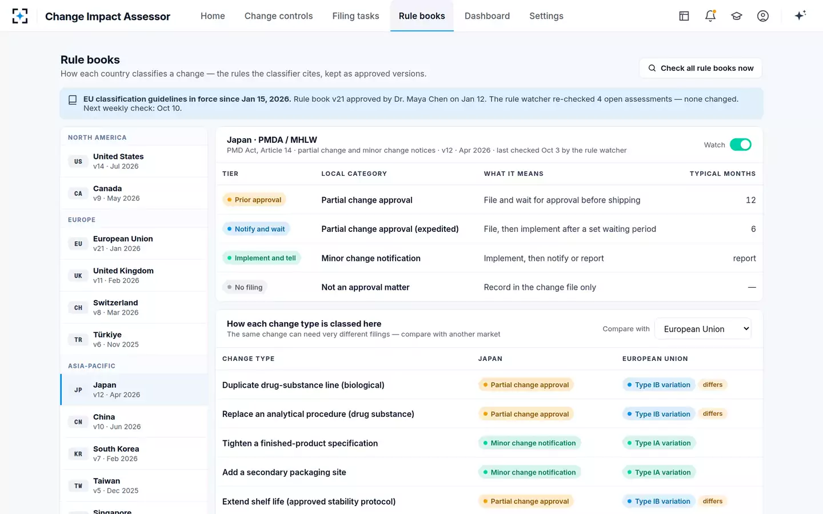Viewport: 823px width, 514px height.
Task: Select the Switzerland rule book
Action: 134,308
